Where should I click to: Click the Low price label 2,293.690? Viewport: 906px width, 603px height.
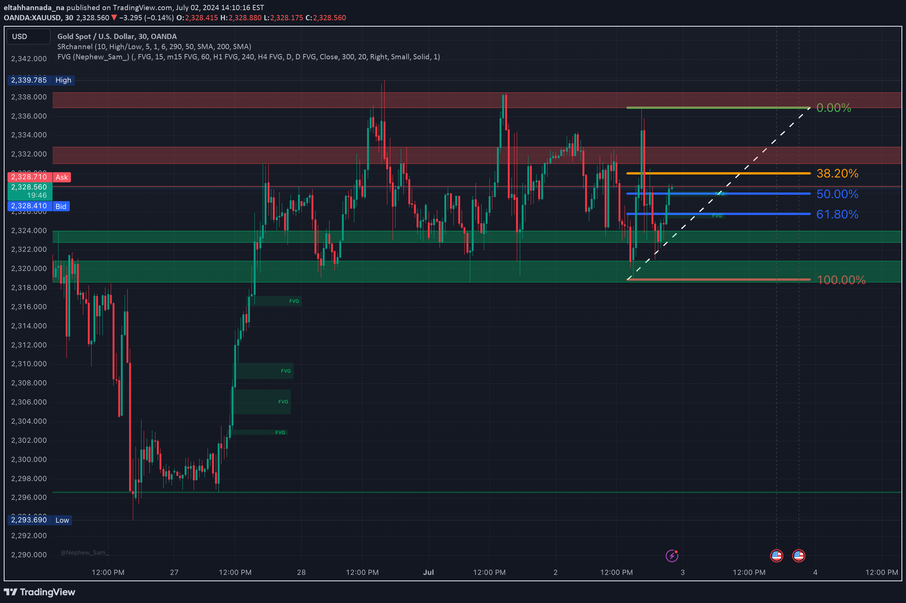[40, 520]
